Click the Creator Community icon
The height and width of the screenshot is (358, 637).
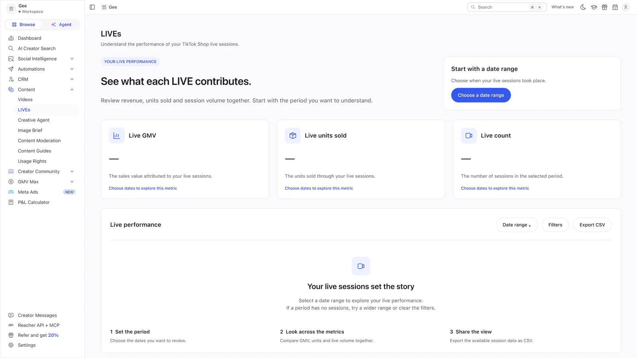pyautogui.click(x=11, y=171)
